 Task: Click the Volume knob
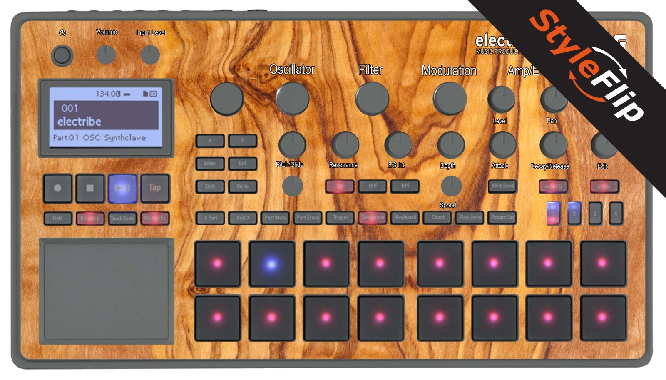[x=106, y=55]
